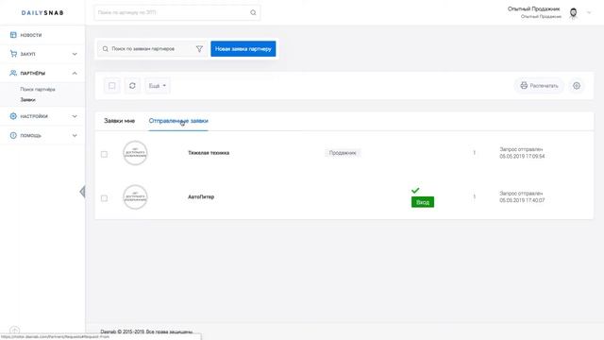Click the Новая заявка партнеру button
The image size is (604, 340).
click(x=243, y=49)
